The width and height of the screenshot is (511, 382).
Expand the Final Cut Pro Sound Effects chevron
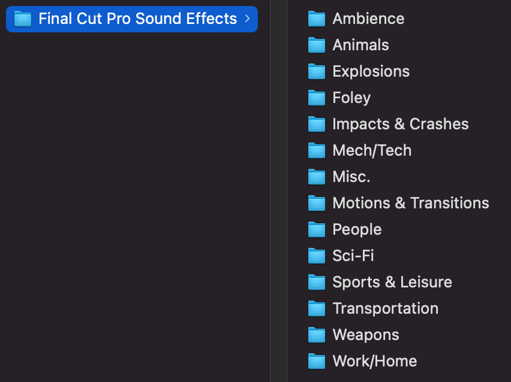[x=247, y=19]
